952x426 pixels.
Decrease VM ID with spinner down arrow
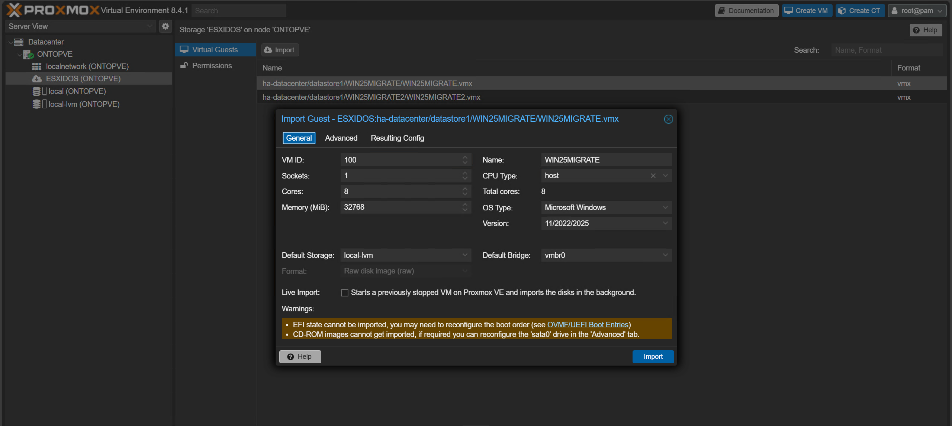click(465, 163)
